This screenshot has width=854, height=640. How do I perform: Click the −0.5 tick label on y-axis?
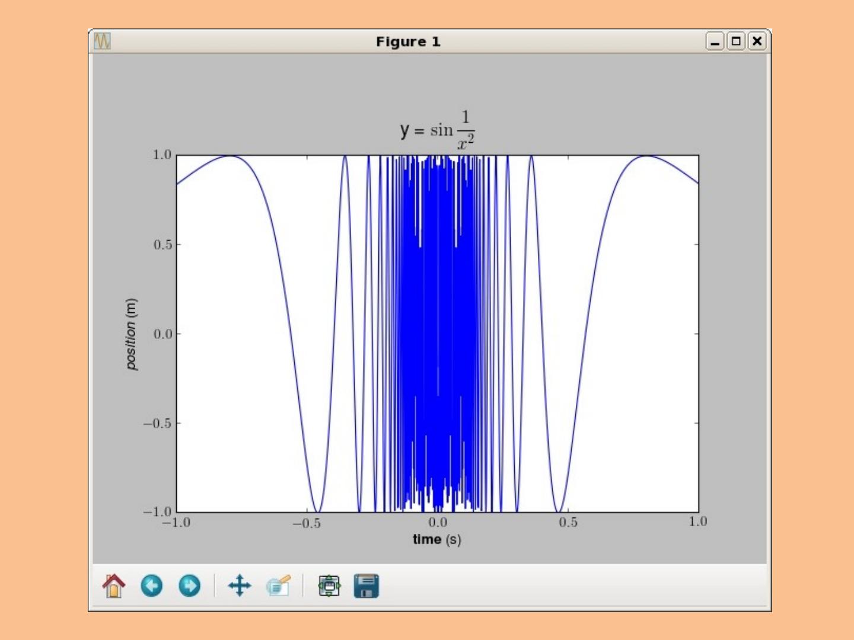pyautogui.click(x=157, y=424)
